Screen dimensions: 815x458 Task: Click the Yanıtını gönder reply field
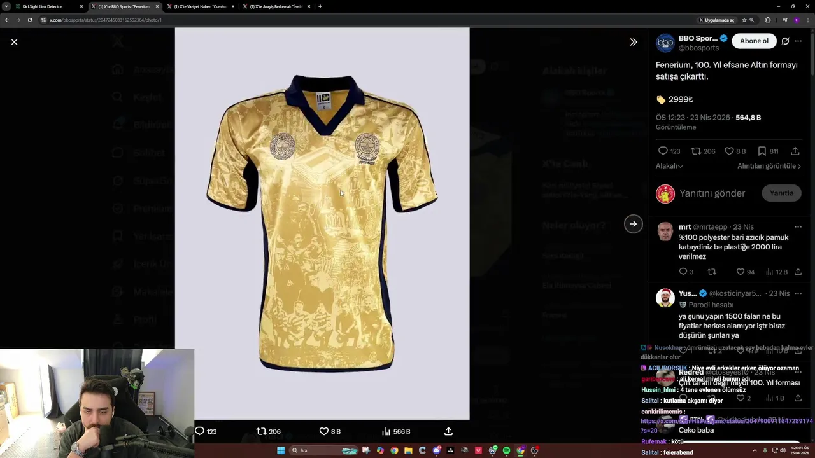pos(712,193)
